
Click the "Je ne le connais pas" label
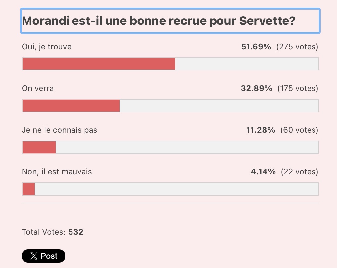point(60,130)
